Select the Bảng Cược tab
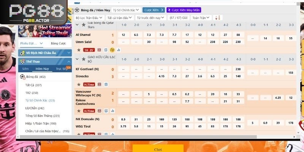This screenshot has height=152, width=304. click(x=58, y=43)
